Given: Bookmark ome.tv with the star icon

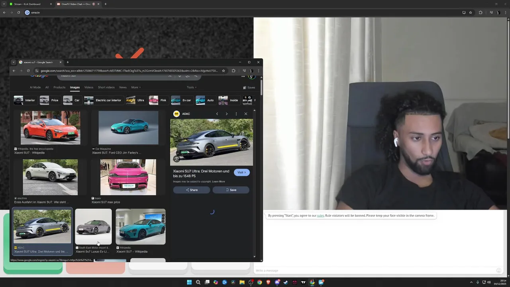Looking at the screenshot, I should click(x=471, y=12).
